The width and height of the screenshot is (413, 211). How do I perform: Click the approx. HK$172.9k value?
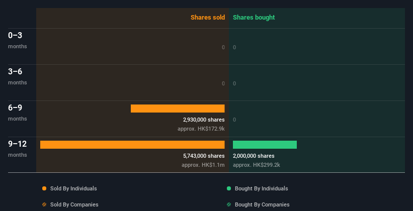click(201, 129)
